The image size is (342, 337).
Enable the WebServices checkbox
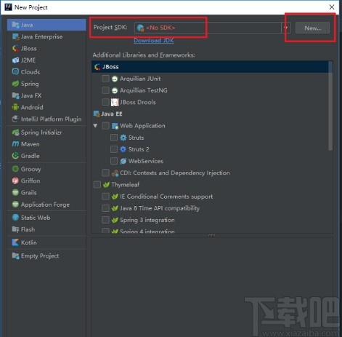114,161
